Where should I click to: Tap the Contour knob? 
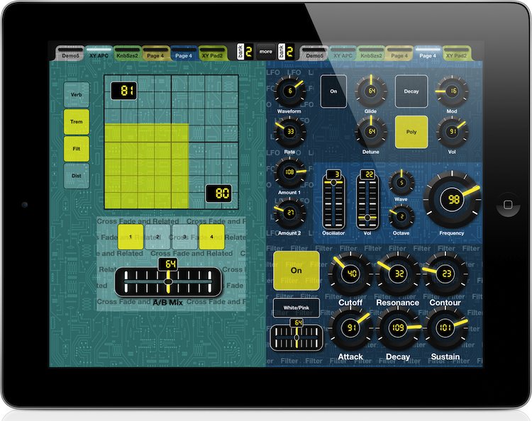click(445, 273)
